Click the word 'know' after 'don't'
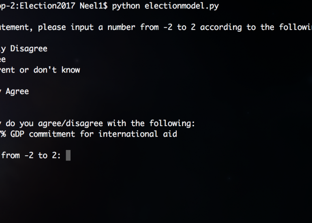Screen dimensions: 312x223 click(x=71, y=70)
